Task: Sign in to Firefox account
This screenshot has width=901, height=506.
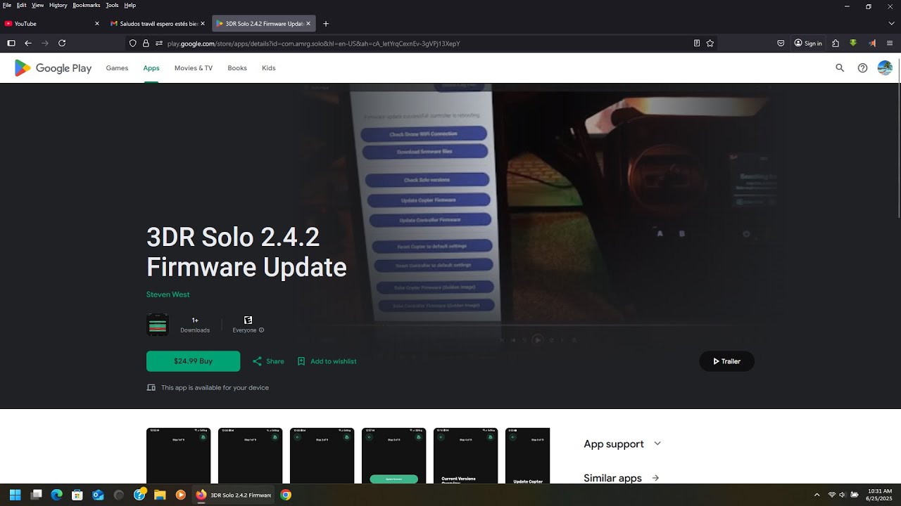Action: tap(808, 43)
